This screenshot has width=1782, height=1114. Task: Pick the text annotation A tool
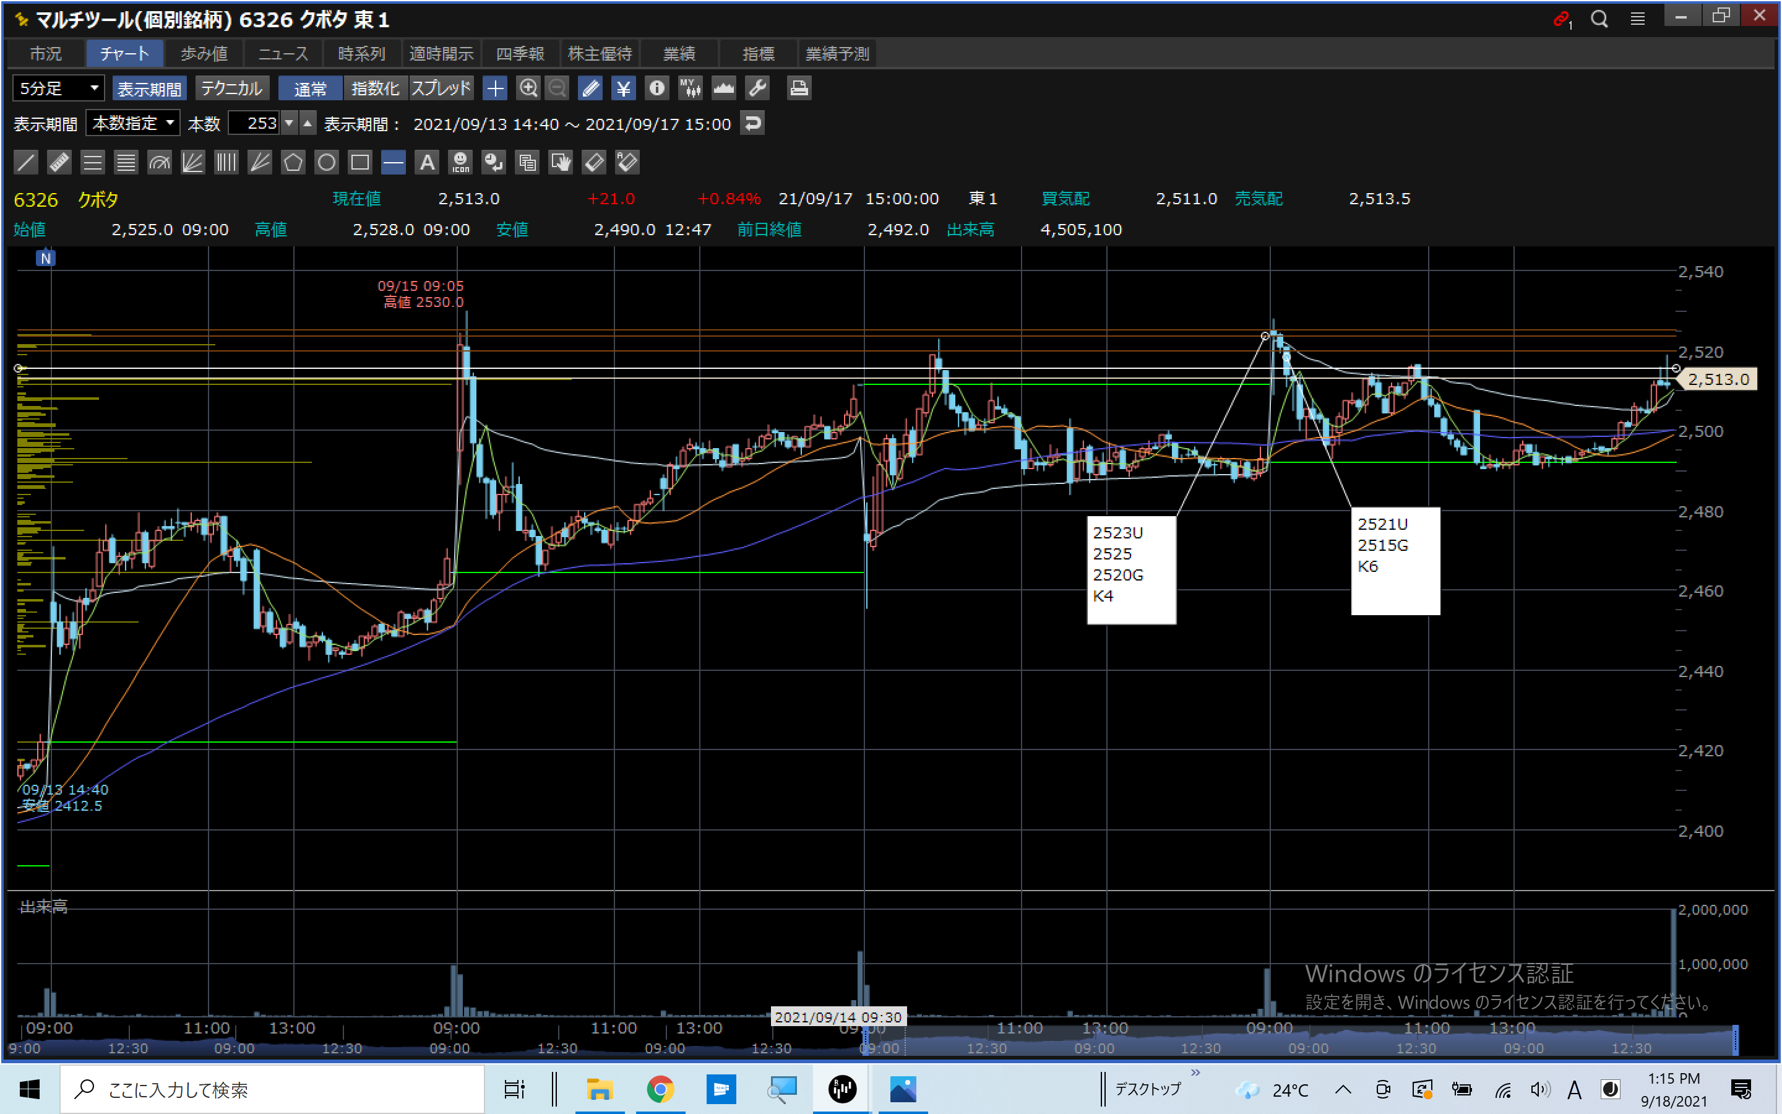coord(427,162)
